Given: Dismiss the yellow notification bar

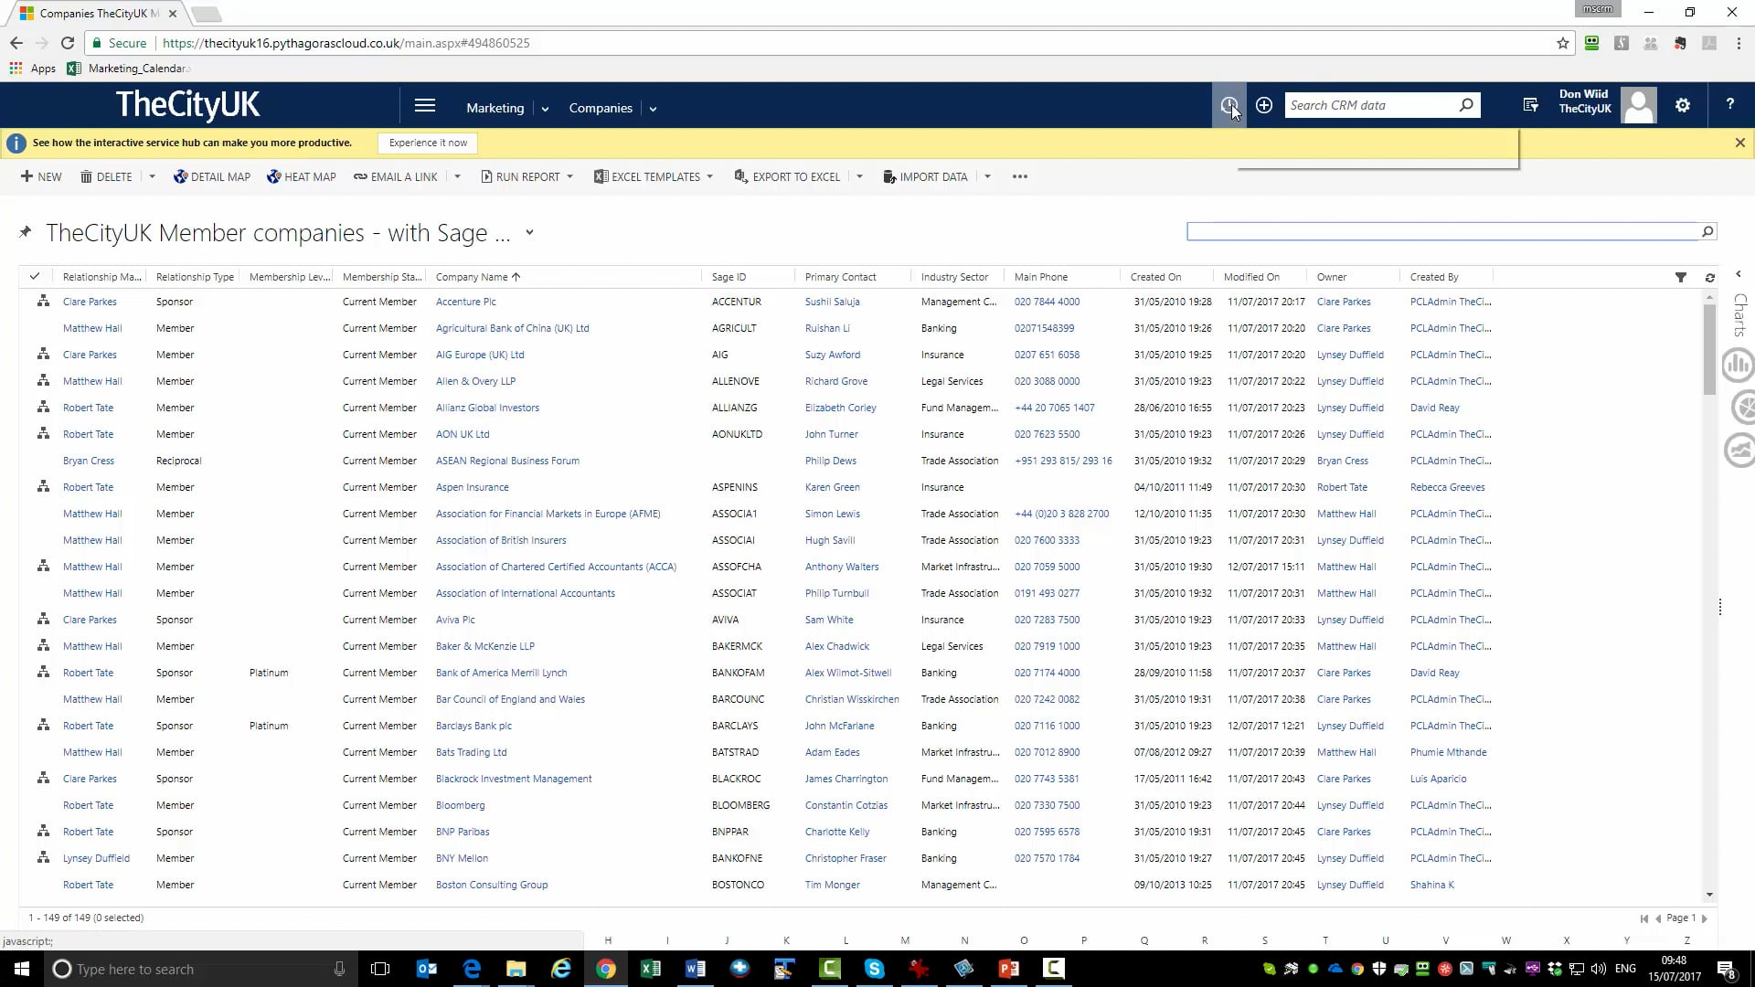Looking at the screenshot, I should [x=1740, y=143].
